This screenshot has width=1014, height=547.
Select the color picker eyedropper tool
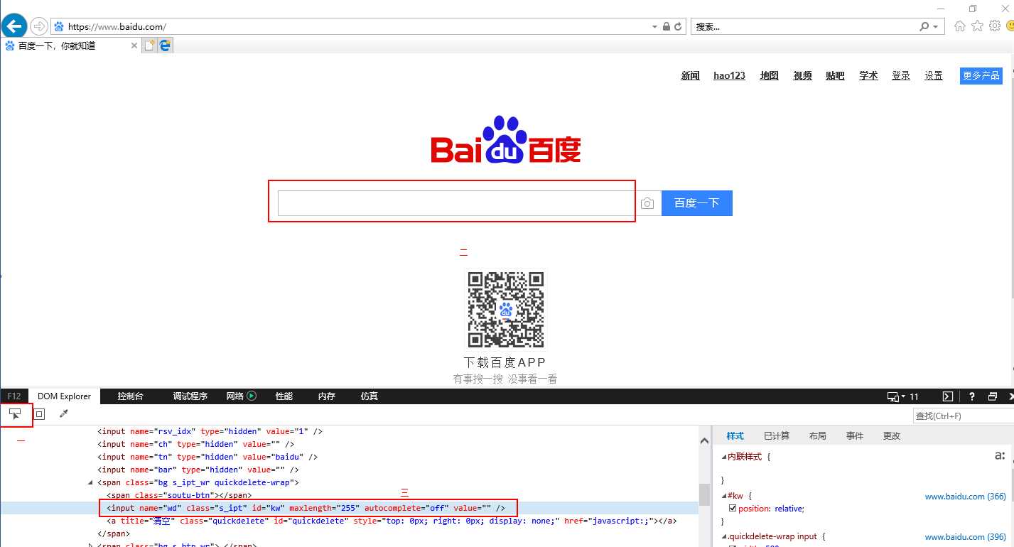tap(63, 414)
